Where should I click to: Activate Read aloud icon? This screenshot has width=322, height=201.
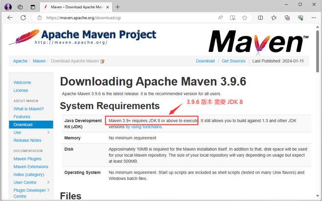coord(221,18)
